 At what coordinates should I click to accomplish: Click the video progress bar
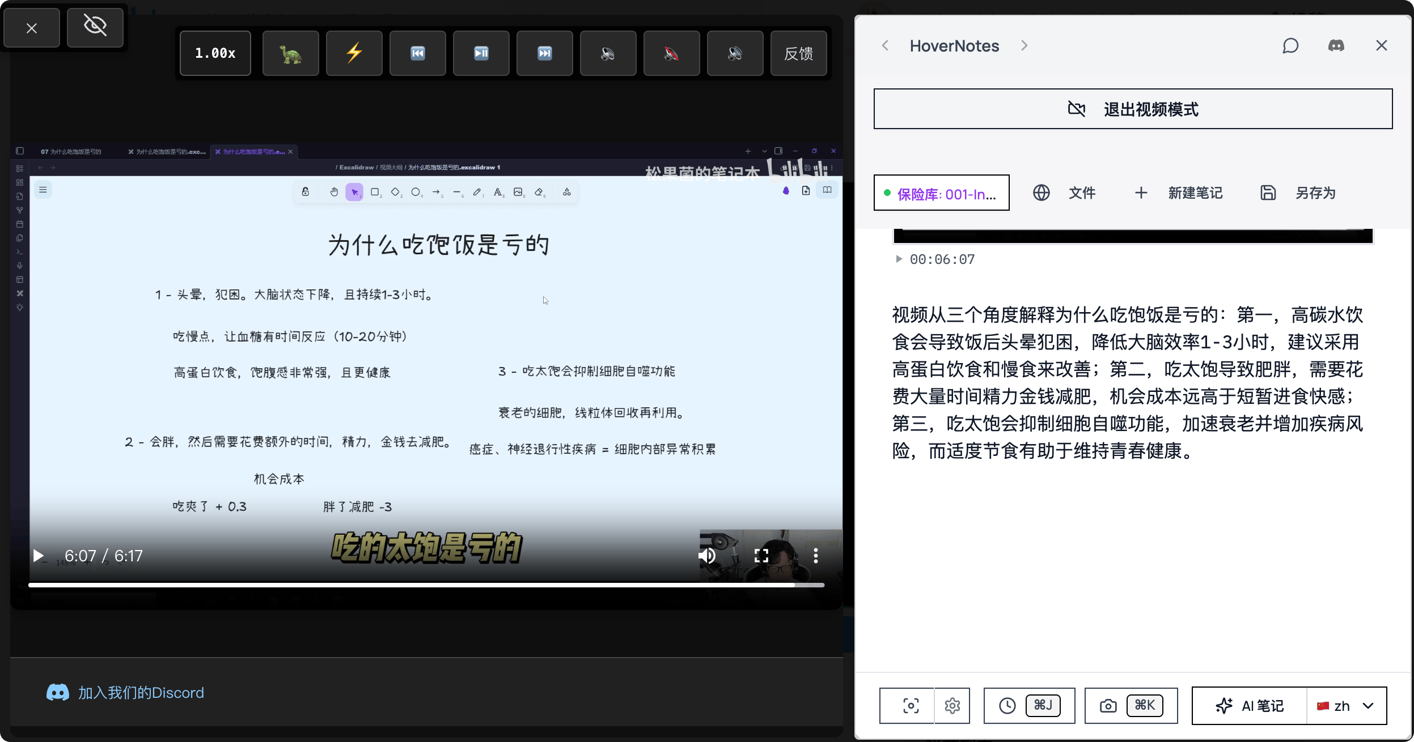pos(425,585)
